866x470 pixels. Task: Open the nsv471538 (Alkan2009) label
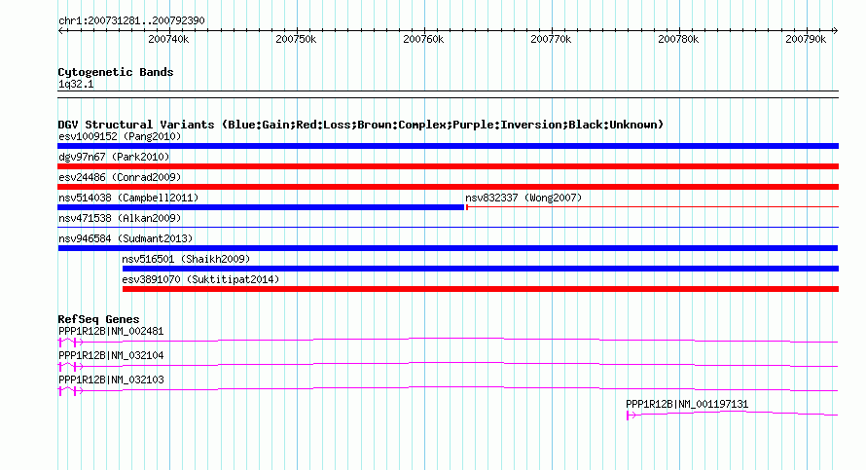point(120,218)
